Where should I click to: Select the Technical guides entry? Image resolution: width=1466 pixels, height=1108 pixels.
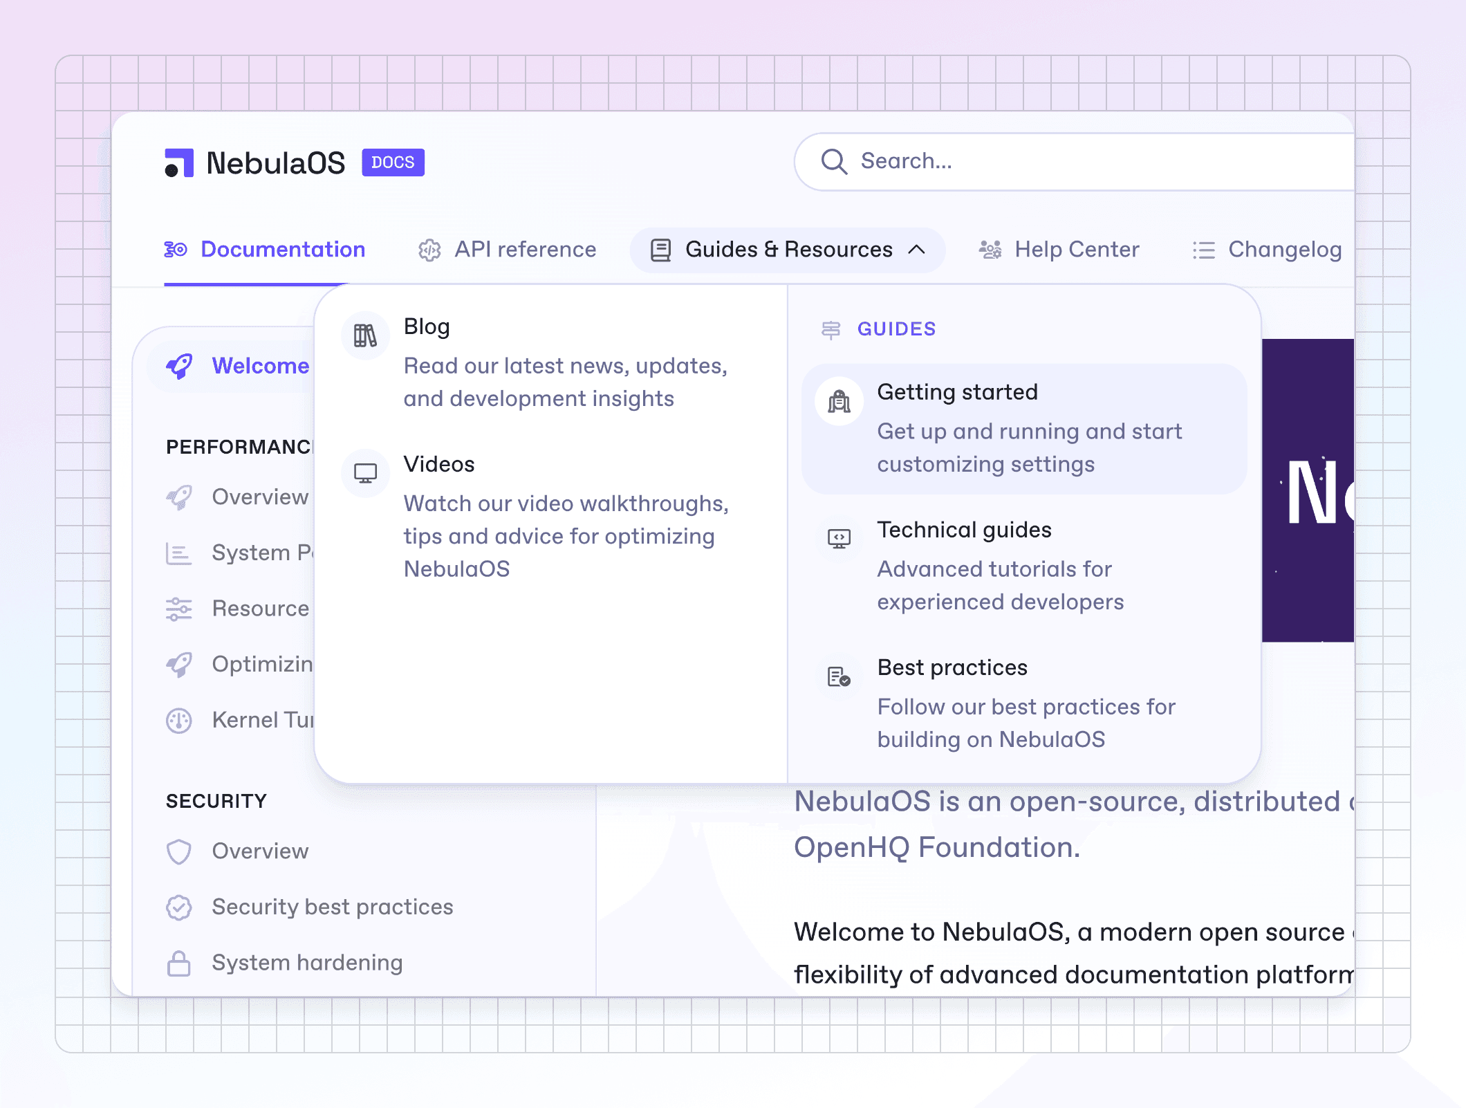(1024, 566)
